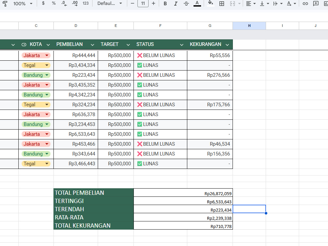
Task: Open Tegal dropdown in Rp324,234 row
Action: pyautogui.click(x=47, y=105)
